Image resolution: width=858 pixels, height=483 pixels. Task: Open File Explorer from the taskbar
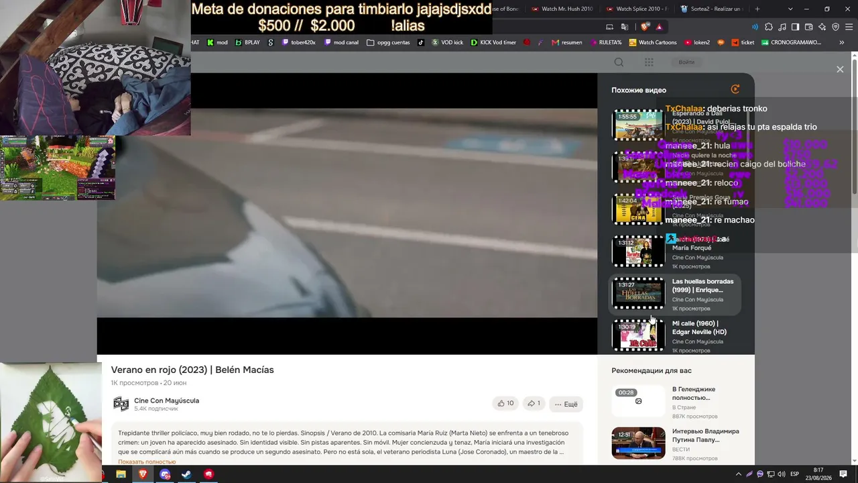pyautogui.click(x=121, y=474)
